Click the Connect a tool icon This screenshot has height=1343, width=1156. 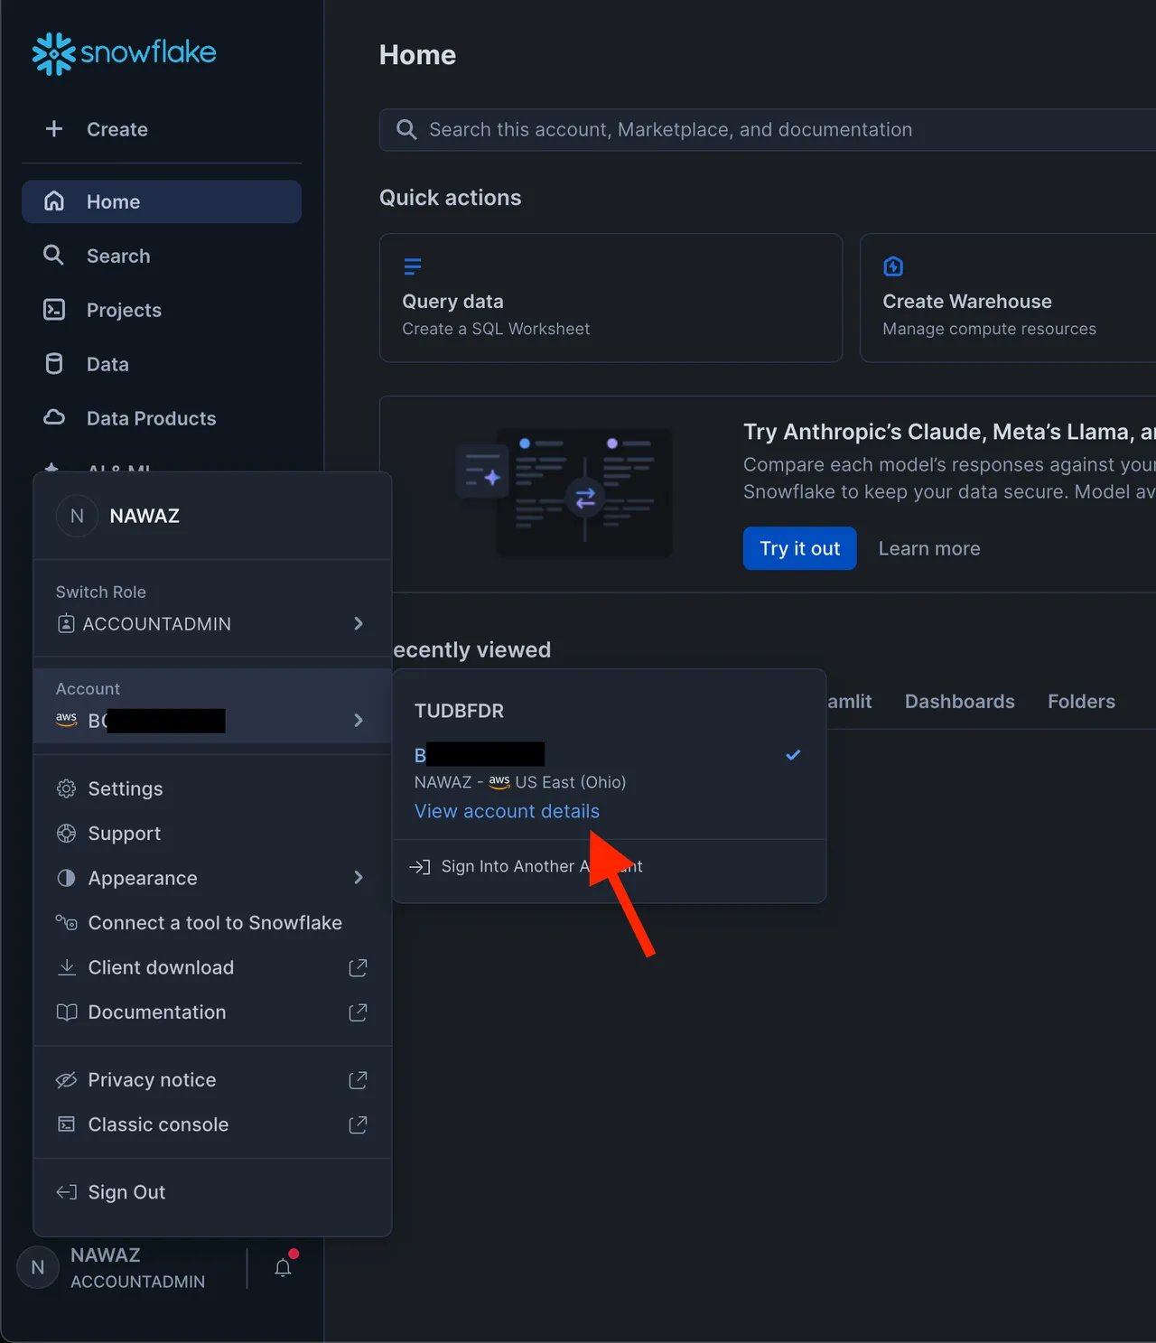click(x=67, y=923)
